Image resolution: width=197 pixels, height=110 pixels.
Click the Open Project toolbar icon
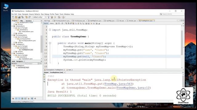19,17
